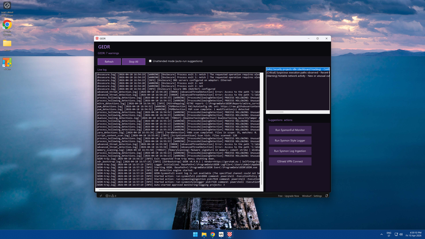Image resolution: width=425 pixels, height=239 pixels.
Task: Select the Google Chrome desktop shortcut
Action: point(7,28)
